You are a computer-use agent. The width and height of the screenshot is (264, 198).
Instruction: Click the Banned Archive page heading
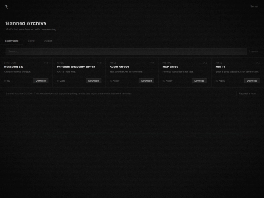[26, 23]
